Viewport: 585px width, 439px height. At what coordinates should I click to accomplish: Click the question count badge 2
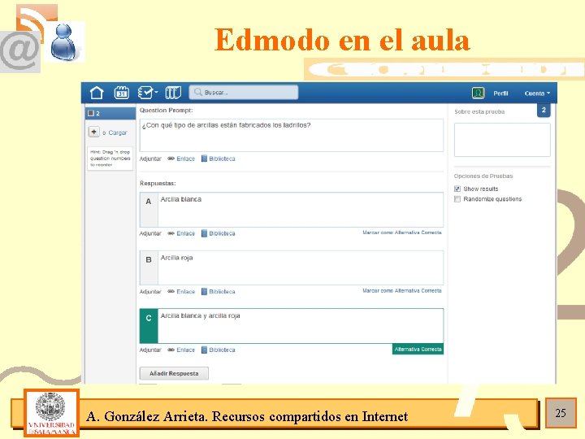(x=544, y=110)
